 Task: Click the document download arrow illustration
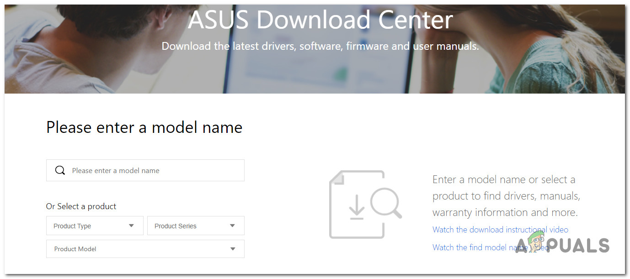tap(356, 209)
